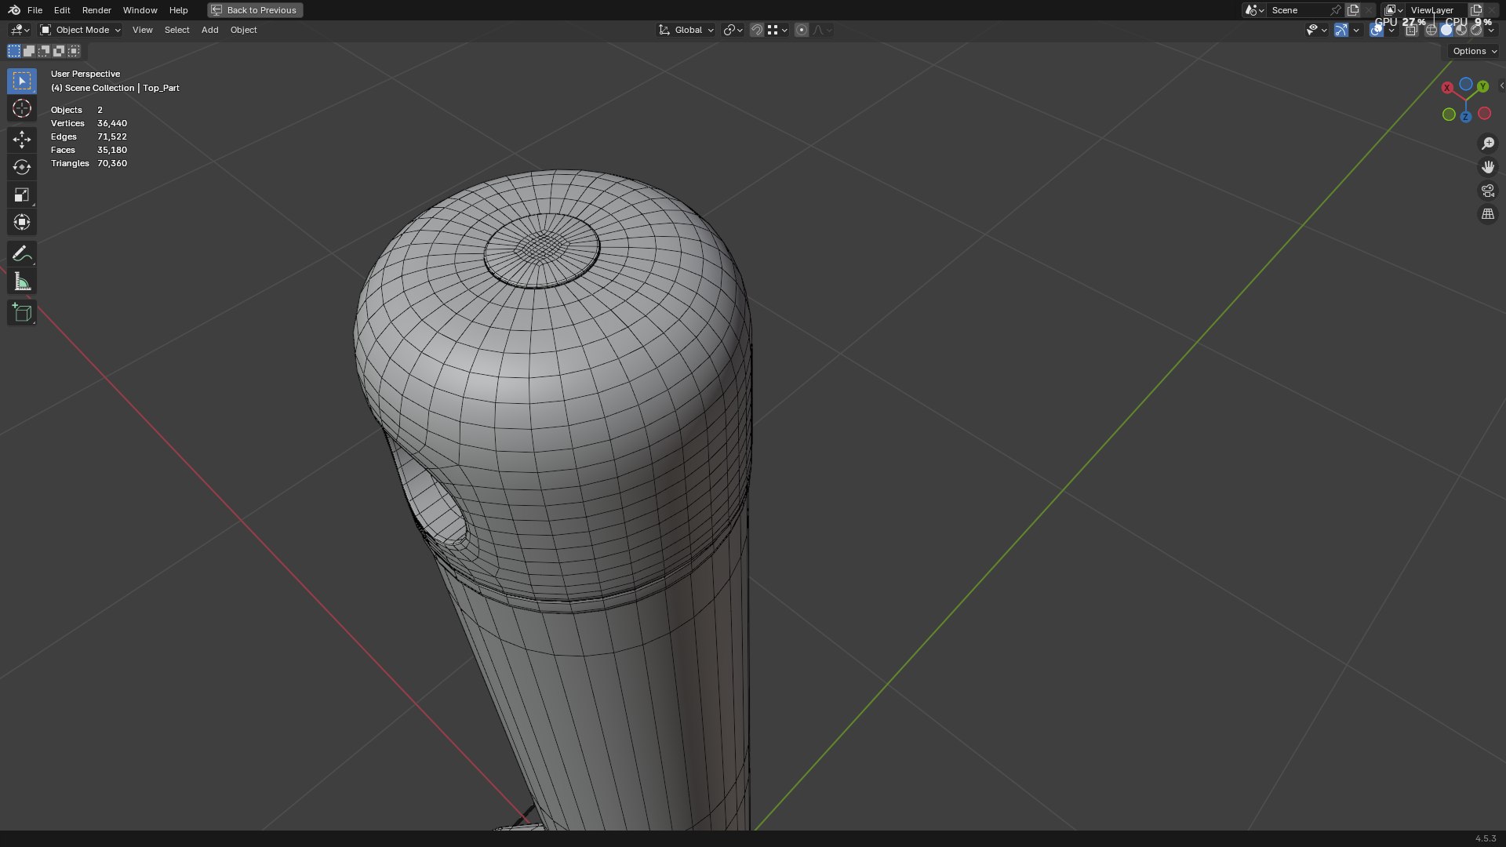The width and height of the screenshot is (1506, 847).
Task: Click the Zoom viewport magnifier icon
Action: (x=1487, y=144)
